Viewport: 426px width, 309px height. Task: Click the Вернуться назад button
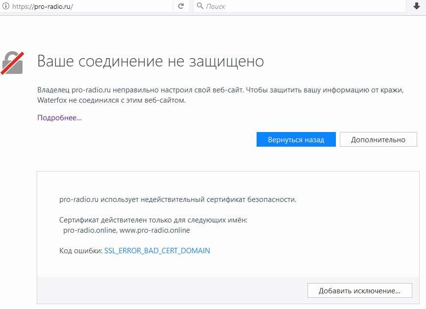click(x=296, y=139)
